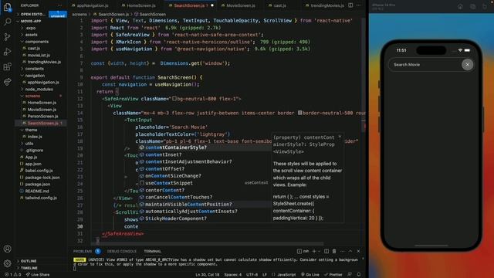Switch to the appNavigation.js tab
Screen dimensions: 494x278
[x=90, y=5]
